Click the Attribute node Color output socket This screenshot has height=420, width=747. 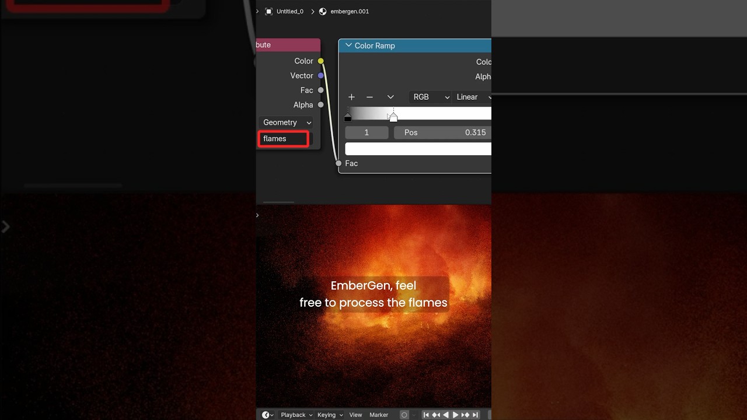pos(320,61)
